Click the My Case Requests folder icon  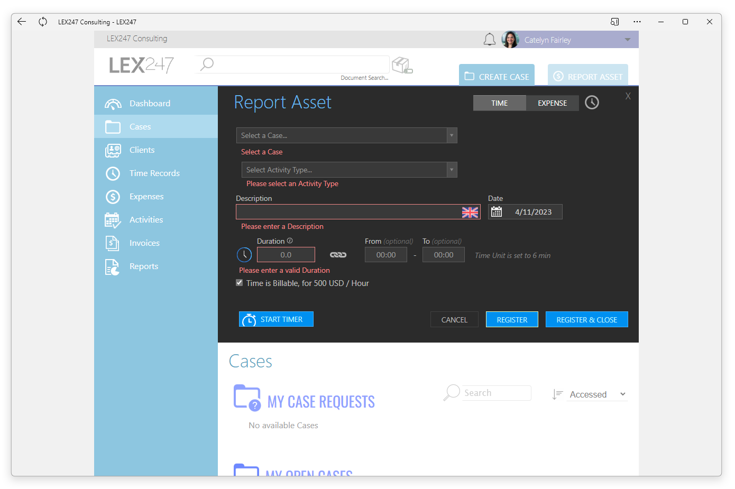click(x=247, y=398)
